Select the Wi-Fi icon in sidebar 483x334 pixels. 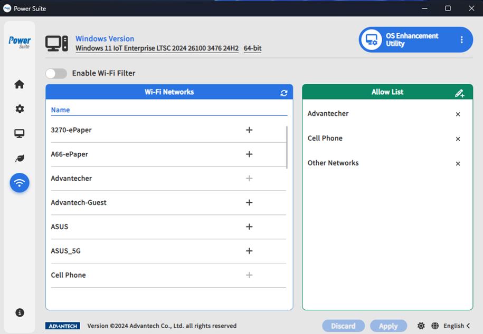pyautogui.click(x=20, y=183)
